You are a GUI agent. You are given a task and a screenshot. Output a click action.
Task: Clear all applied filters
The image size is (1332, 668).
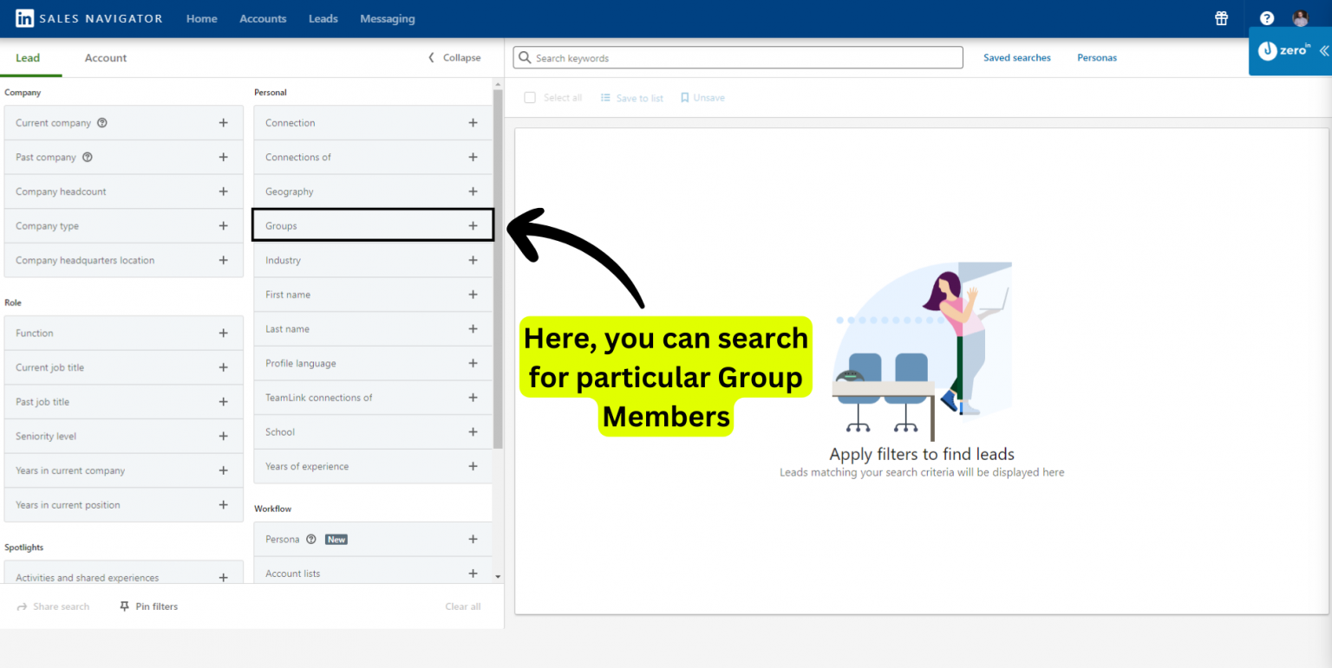click(x=462, y=606)
